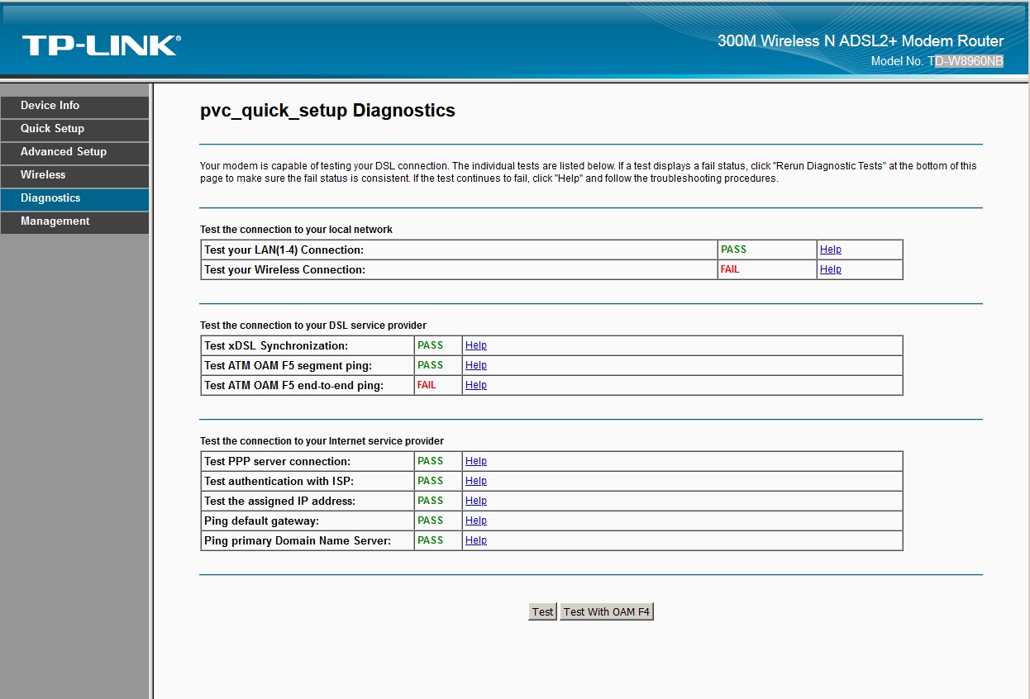Click 'Test the connection to your local network' heading
Viewport: 1030px width, 699px height.
point(296,230)
